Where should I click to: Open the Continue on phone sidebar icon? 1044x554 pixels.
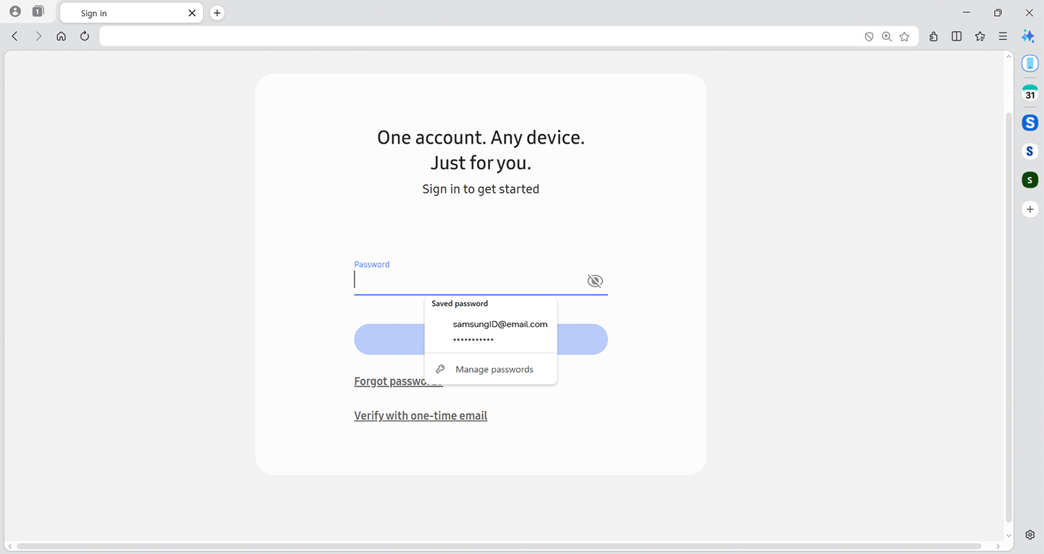point(1029,63)
